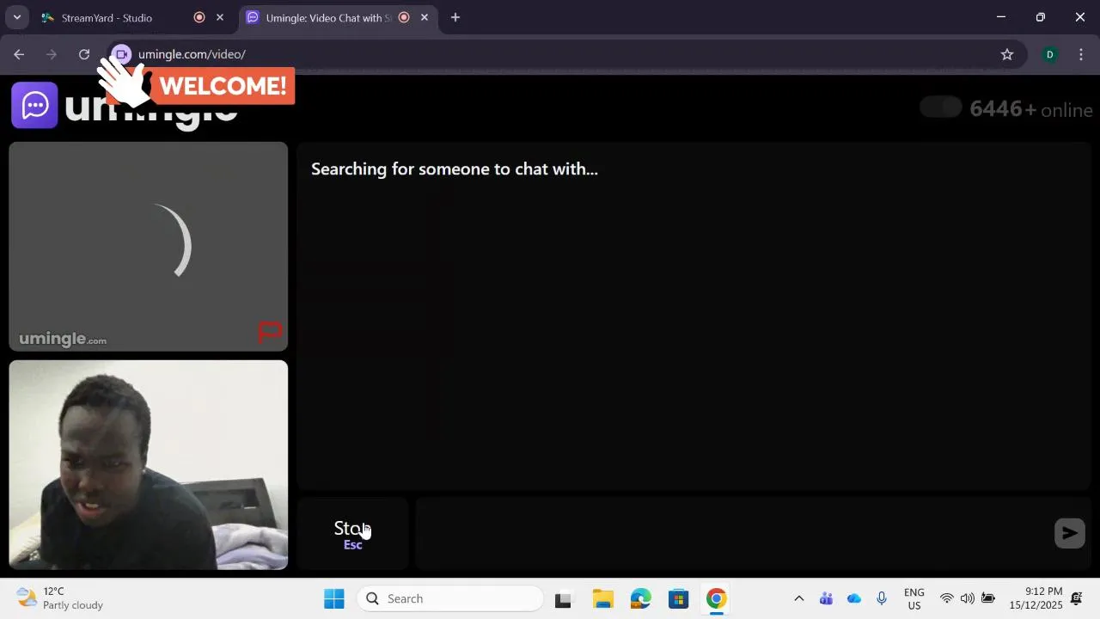
Task: Reload the Umingle page
Action: [x=84, y=54]
